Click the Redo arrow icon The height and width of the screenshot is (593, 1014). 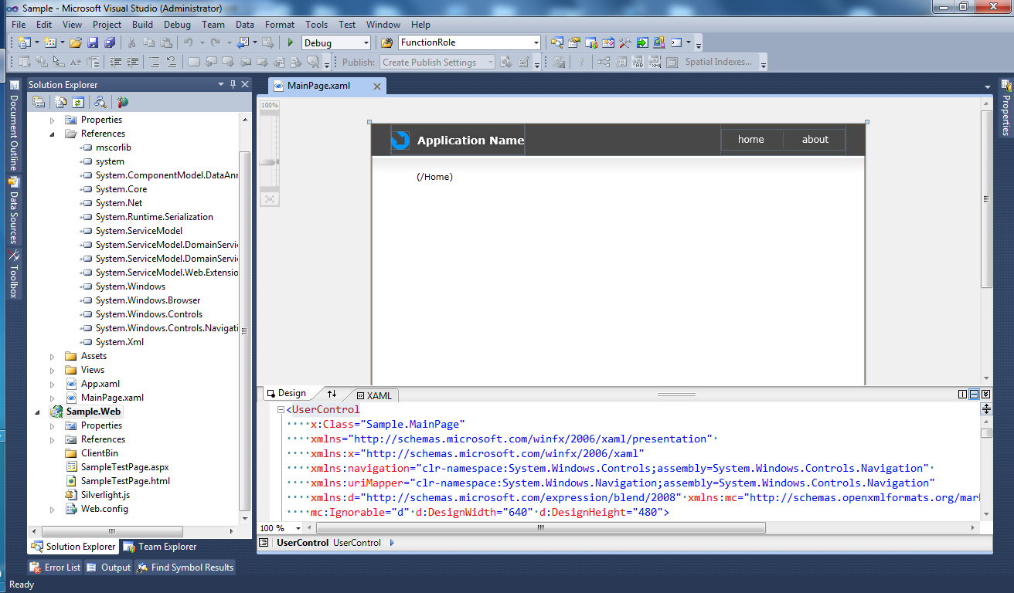pyautogui.click(x=216, y=42)
